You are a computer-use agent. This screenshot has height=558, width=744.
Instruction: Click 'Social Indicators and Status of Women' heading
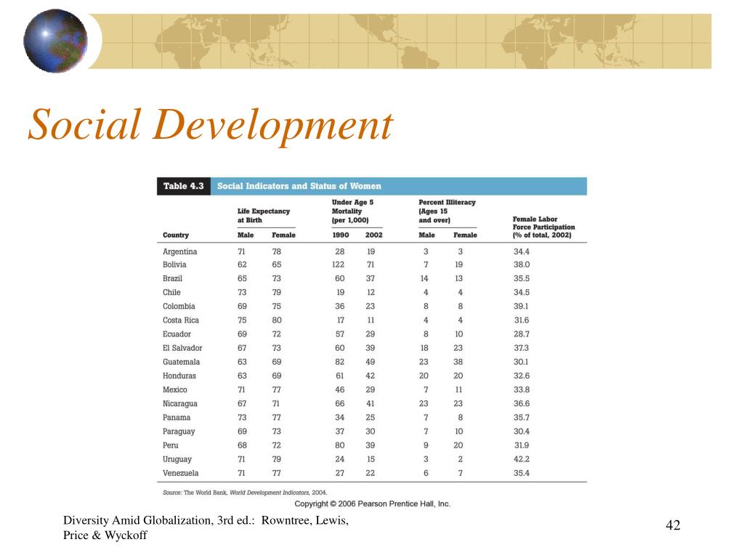click(x=299, y=186)
